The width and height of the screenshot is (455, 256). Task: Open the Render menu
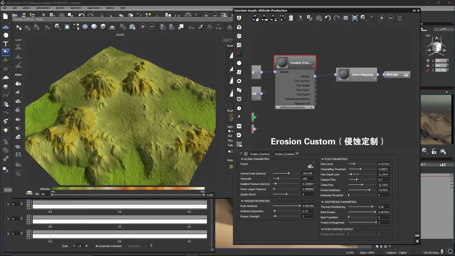pyautogui.click(x=60, y=8)
